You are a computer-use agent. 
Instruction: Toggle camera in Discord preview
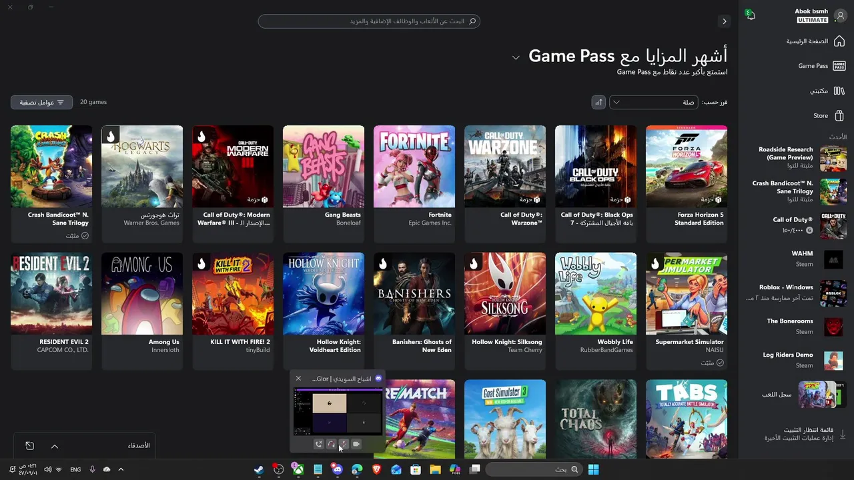pos(356,444)
